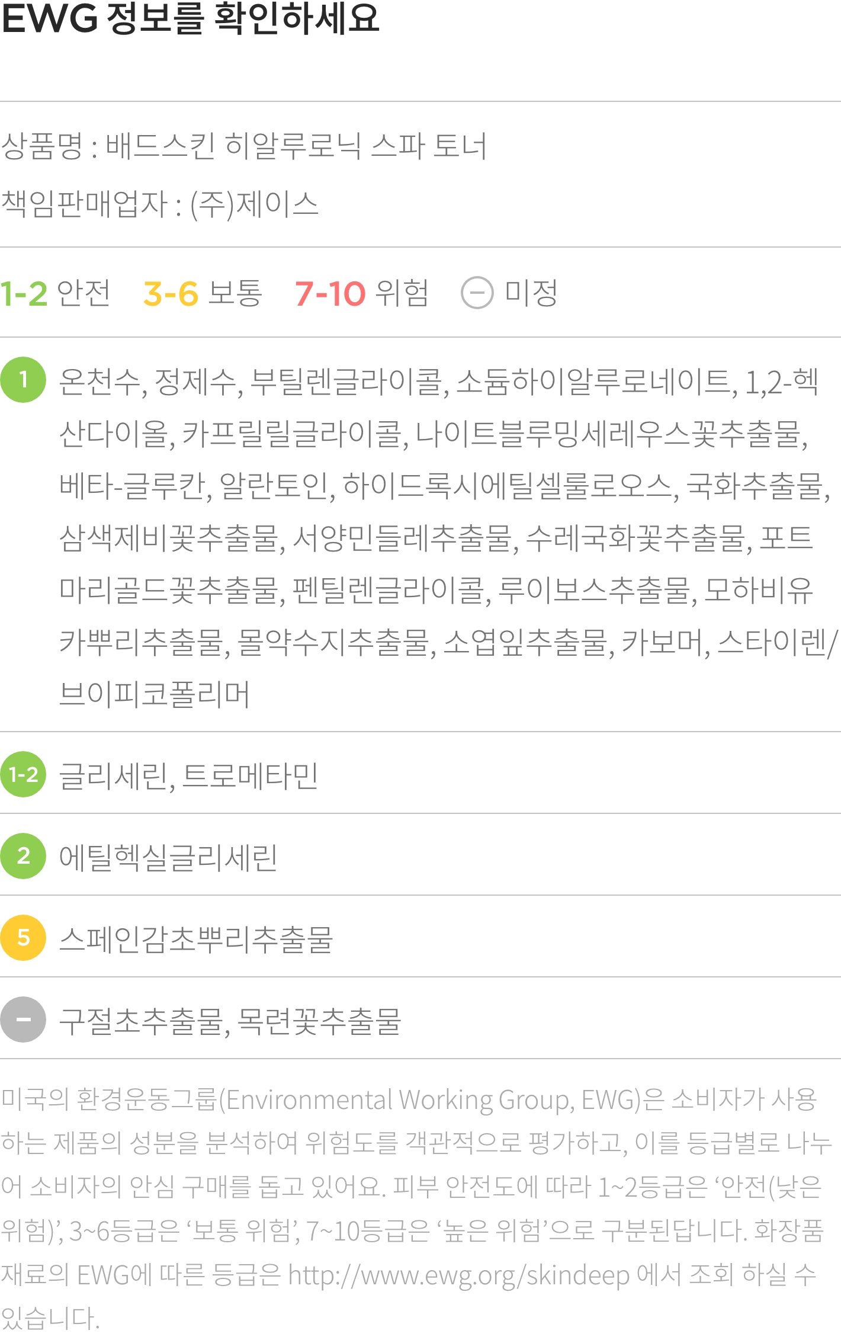Click the product name 배드스킨 히알루로닉 스파 토너

296,146
